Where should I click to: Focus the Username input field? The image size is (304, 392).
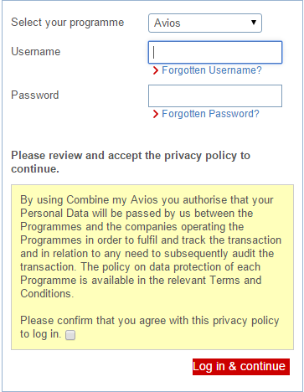215,52
